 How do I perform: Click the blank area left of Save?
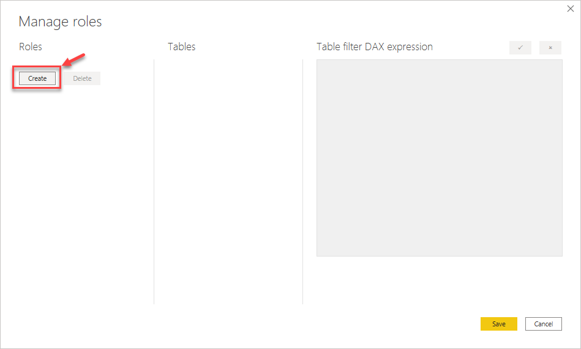coord(367,324)
